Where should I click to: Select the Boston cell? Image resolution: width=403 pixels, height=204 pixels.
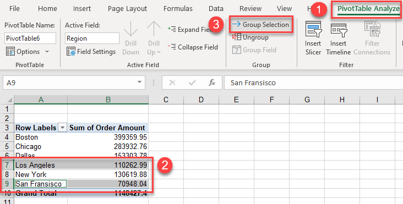click(41, 137)
